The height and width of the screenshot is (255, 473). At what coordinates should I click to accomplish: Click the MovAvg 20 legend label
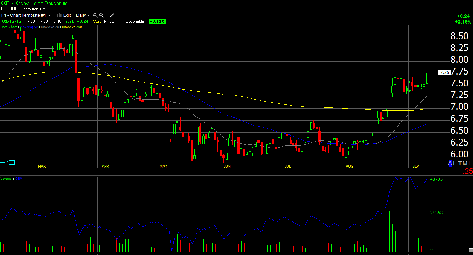tap(50, 27)
